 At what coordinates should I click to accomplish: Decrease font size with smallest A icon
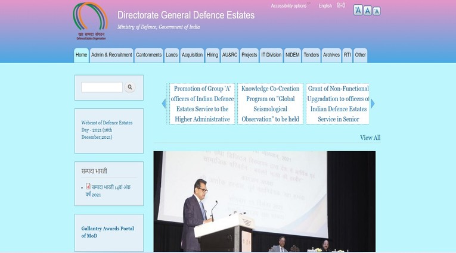coord(376,11)
